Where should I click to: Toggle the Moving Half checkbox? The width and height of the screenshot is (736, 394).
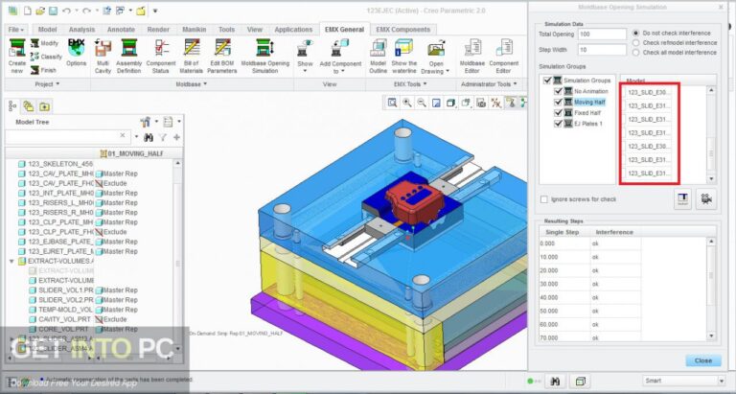pyautogui.click(x=558, y=102)
